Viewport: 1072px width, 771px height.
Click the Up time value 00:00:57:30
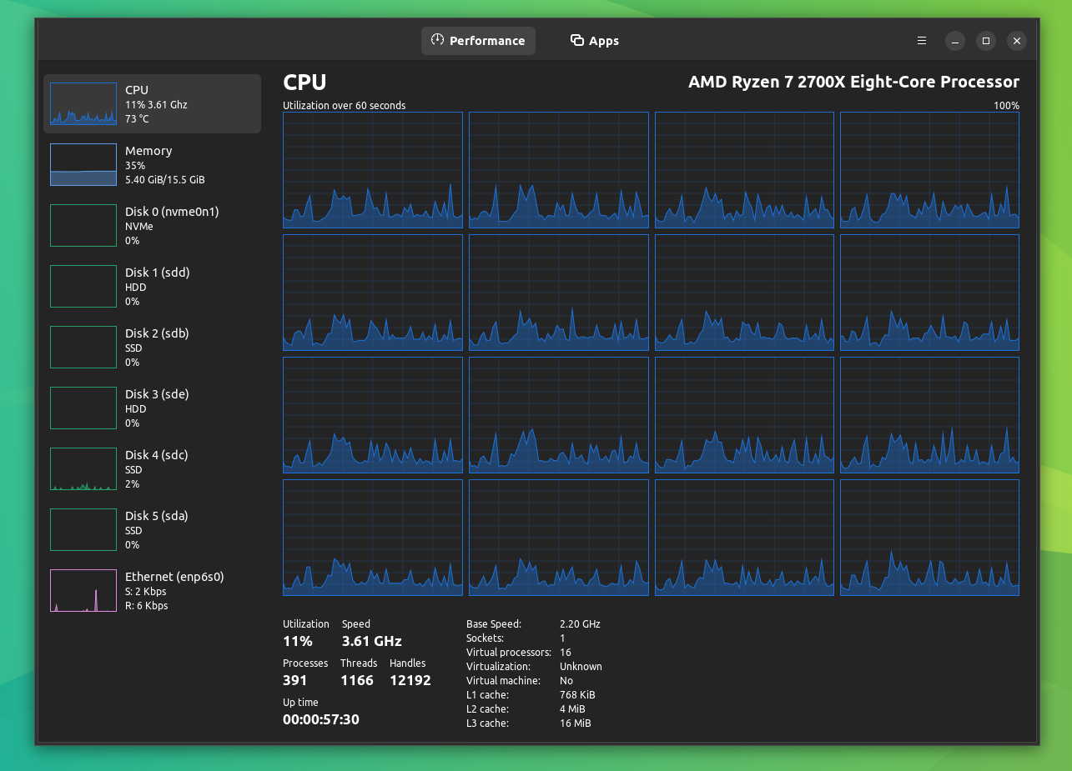tap(320, 718)
